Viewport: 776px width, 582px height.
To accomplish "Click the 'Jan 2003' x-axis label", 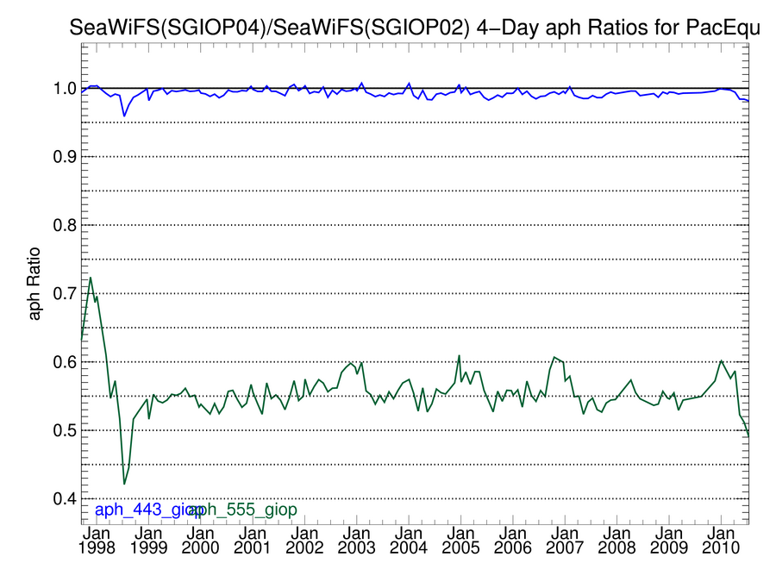I will (356, 541).
